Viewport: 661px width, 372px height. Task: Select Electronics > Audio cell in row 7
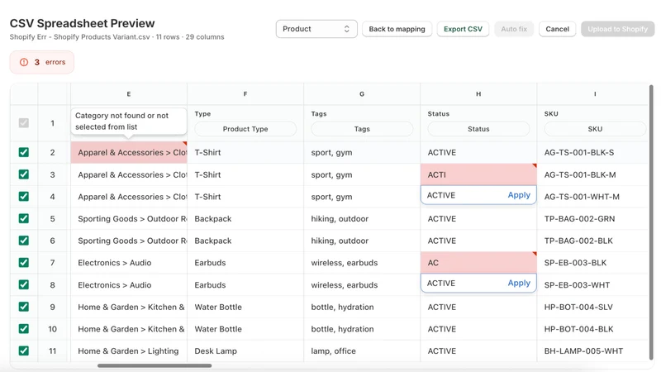(129, 263)
